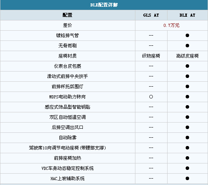The width and height of the screenshot is (208, 185).
Task: Select the DLX配置详解 title header
Action: 104,5
